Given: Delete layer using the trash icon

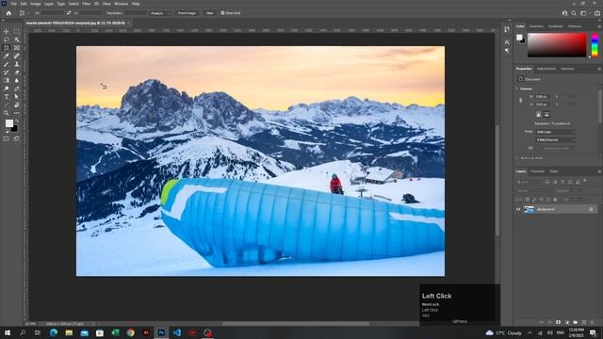Looking at the screenshot, I should 593,322.
